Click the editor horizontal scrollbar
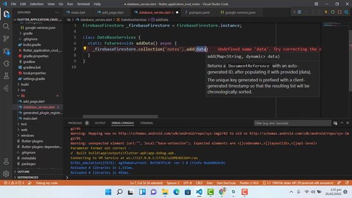 click(120, 117)
